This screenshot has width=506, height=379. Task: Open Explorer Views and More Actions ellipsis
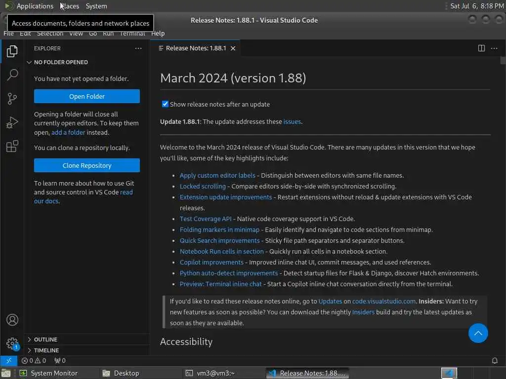point(138,48)
